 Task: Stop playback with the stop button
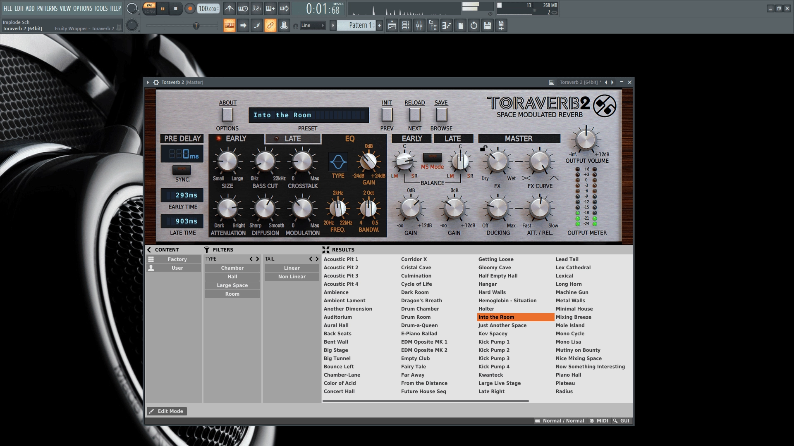pyautogui.click(x=176, y=9)
